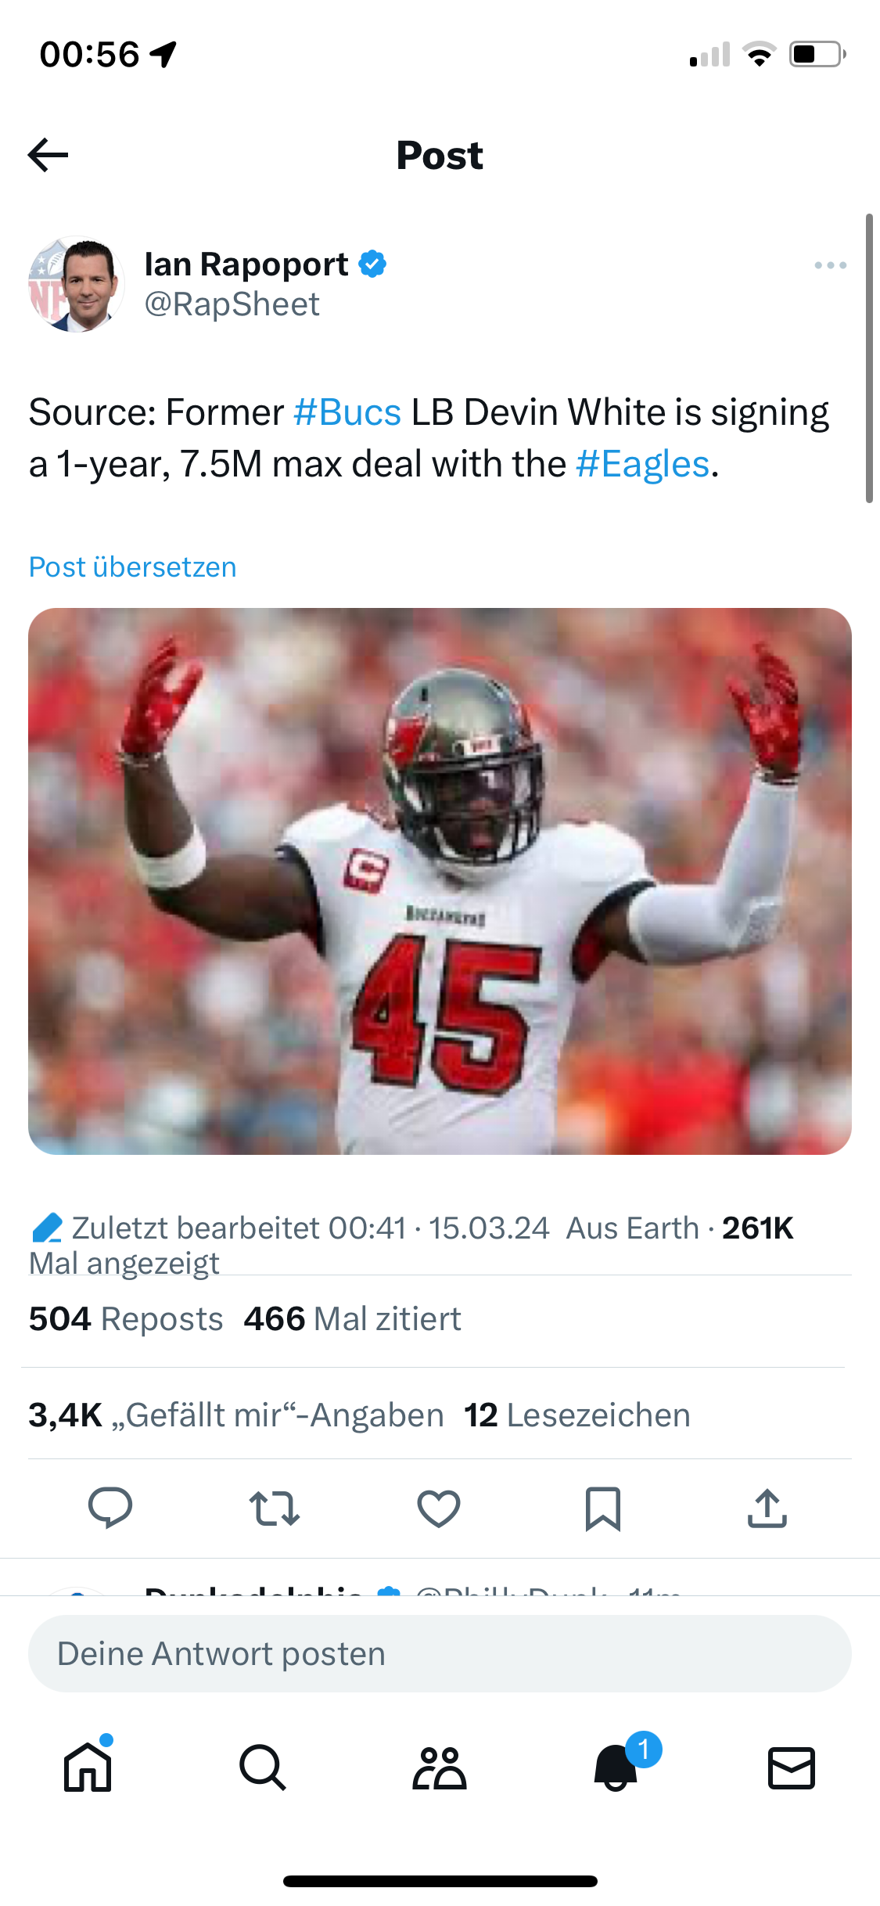
Task: Tap the Deine Antwort posten field
Action: pyautogui.click(x=440, y=1653)
